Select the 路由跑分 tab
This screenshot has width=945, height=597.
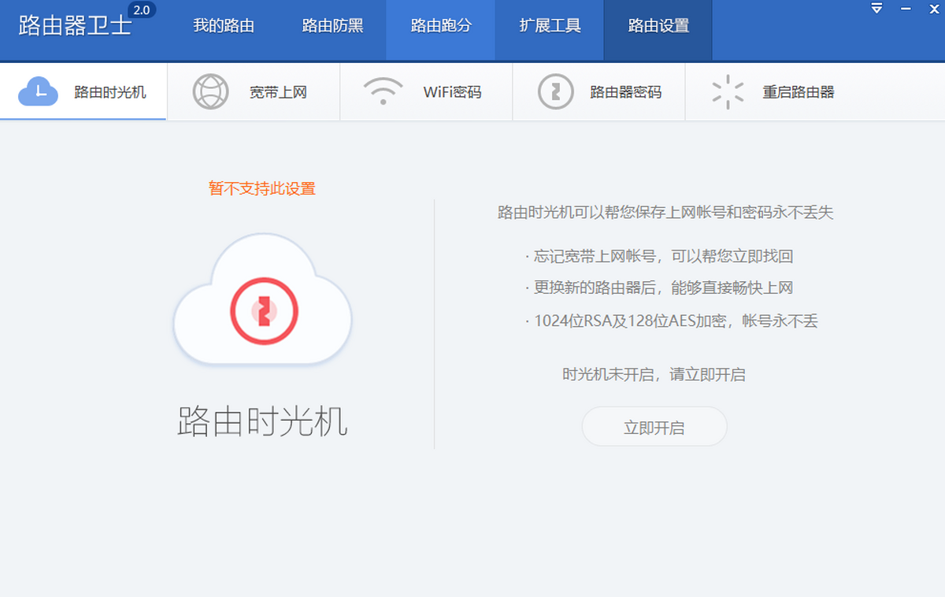[441, 25]
